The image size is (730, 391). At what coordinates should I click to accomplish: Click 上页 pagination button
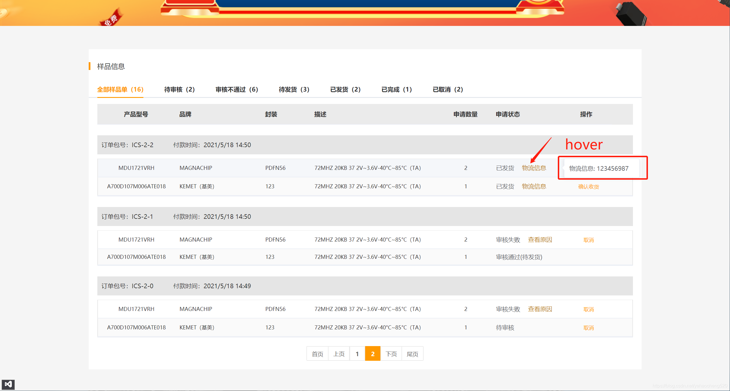pyautogui.click(x=339, y=354)
